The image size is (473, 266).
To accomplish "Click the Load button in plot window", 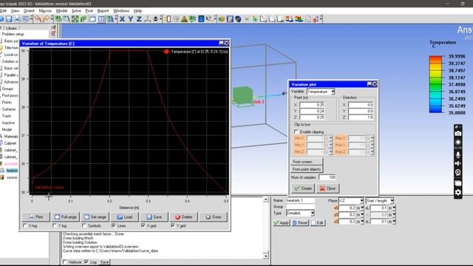I will 125,216.
